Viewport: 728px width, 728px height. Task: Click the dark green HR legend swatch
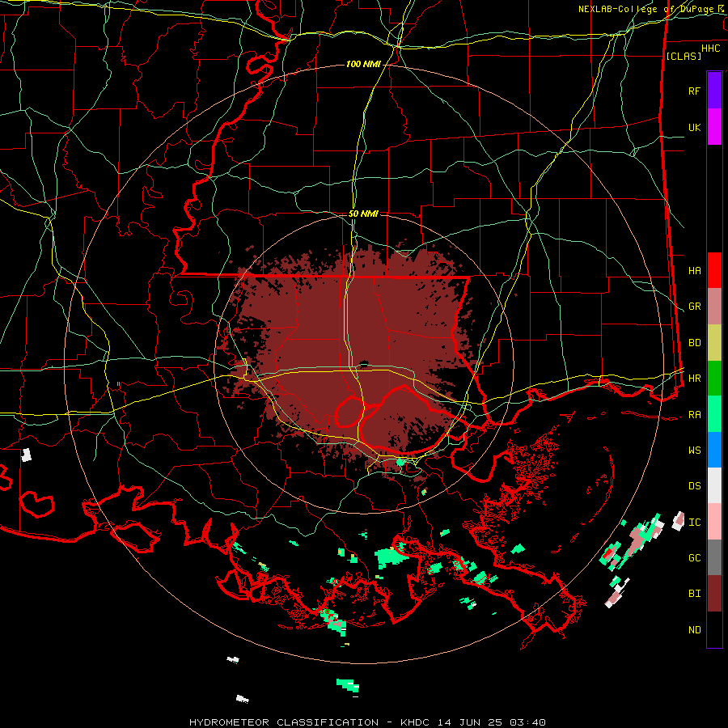click(x=714, y=379)
